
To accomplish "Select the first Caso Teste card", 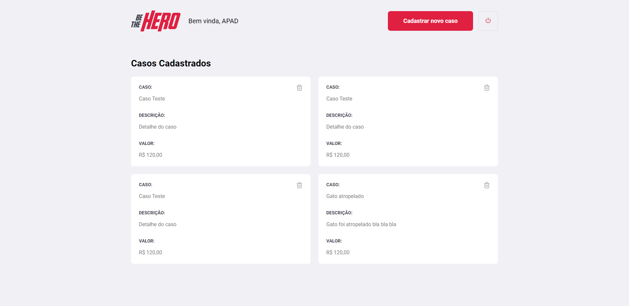I will tap(220, 121).
